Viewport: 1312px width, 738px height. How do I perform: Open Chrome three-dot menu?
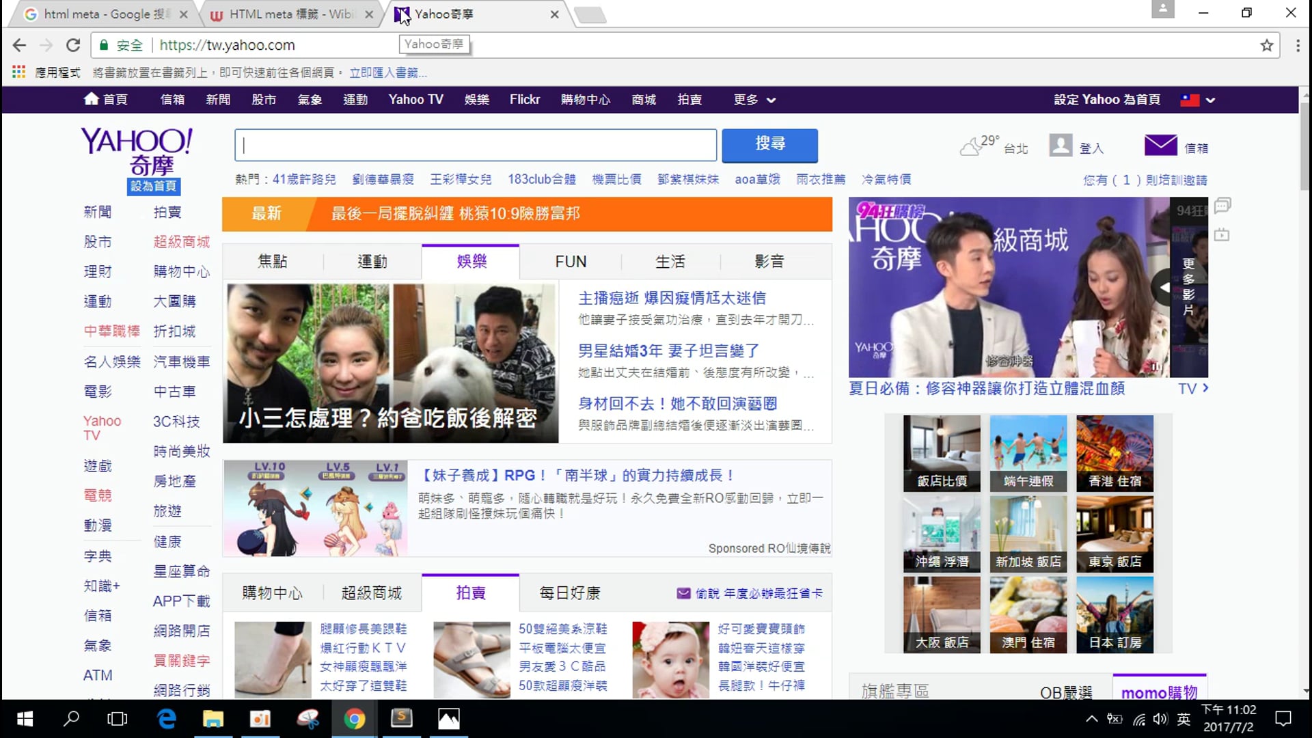pos(1297,45)
